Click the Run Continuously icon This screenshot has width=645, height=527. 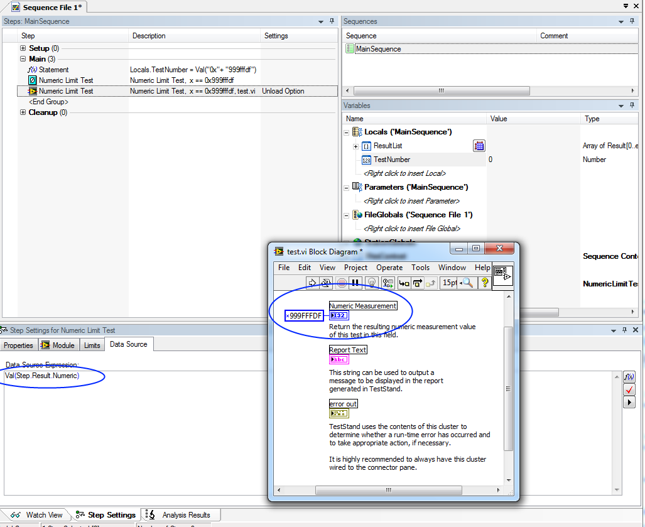[326, 283]
